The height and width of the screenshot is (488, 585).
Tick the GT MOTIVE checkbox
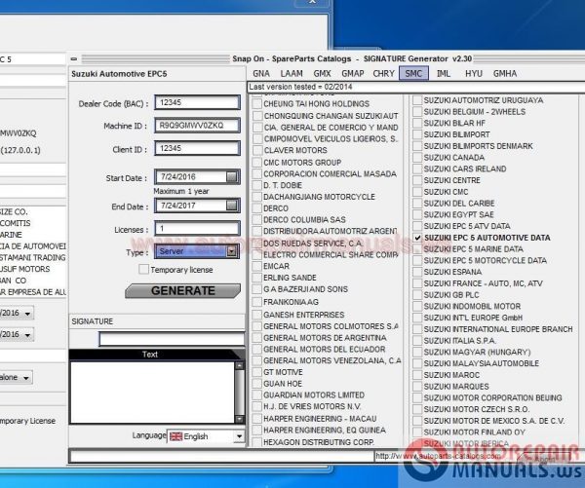coord(257,372)
